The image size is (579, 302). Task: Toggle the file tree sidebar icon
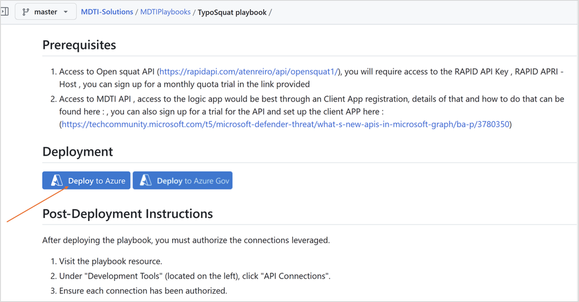coord(4,12)
